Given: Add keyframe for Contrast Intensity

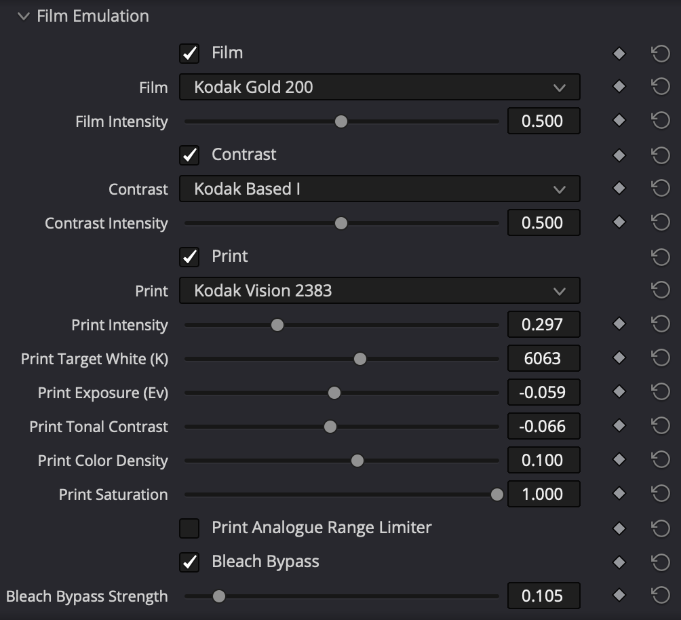Looking at the screenshot, I should coord(619,222).
